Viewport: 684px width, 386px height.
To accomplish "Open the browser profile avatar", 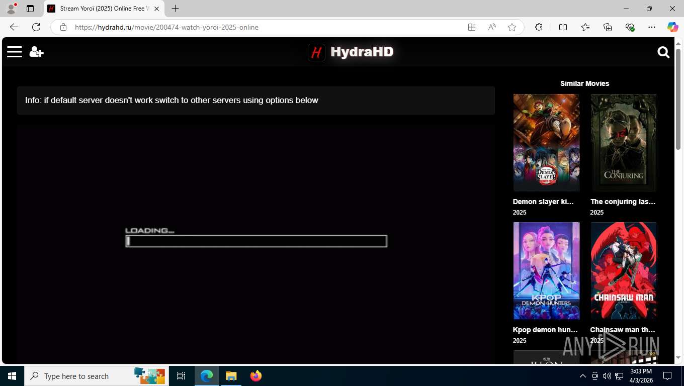I will click(x=11, y=9).
